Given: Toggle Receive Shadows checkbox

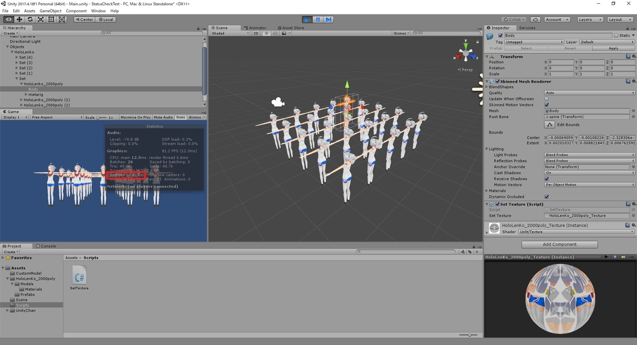Looking at the screenshot, I should click(547, 179).
